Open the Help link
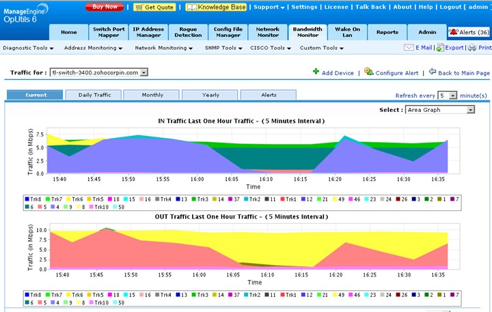492x312 pixels. pyautogui.click(x=426, y=7)
